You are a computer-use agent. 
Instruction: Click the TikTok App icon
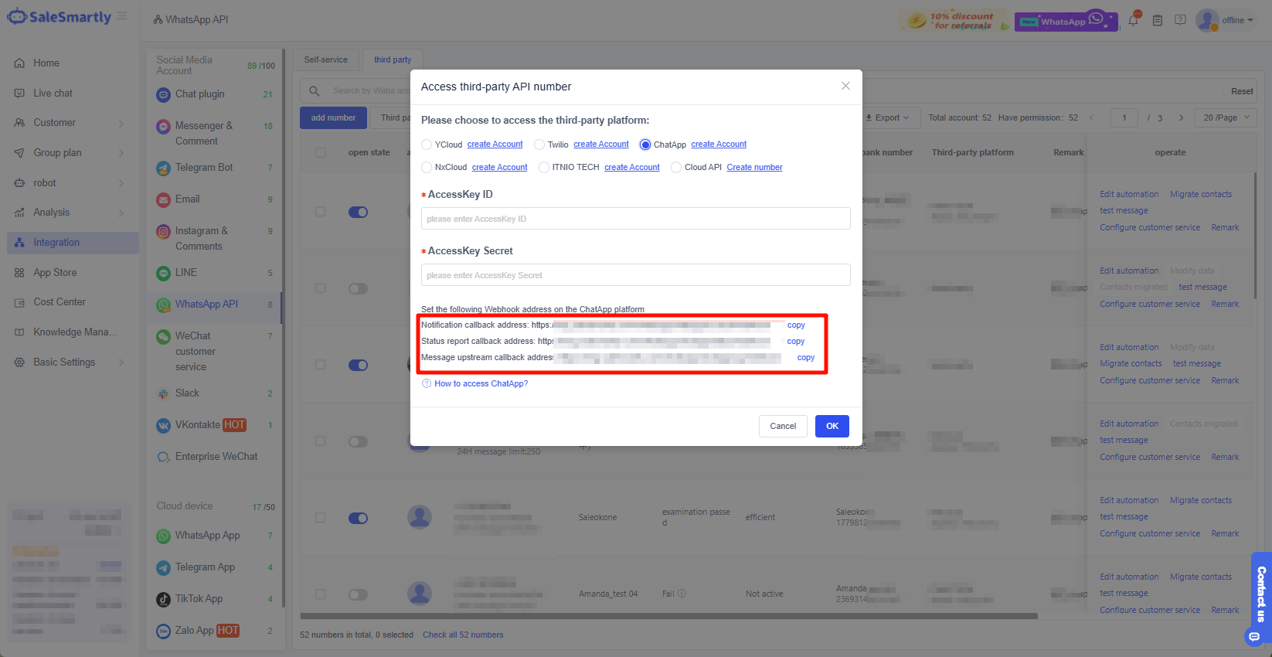163,599
